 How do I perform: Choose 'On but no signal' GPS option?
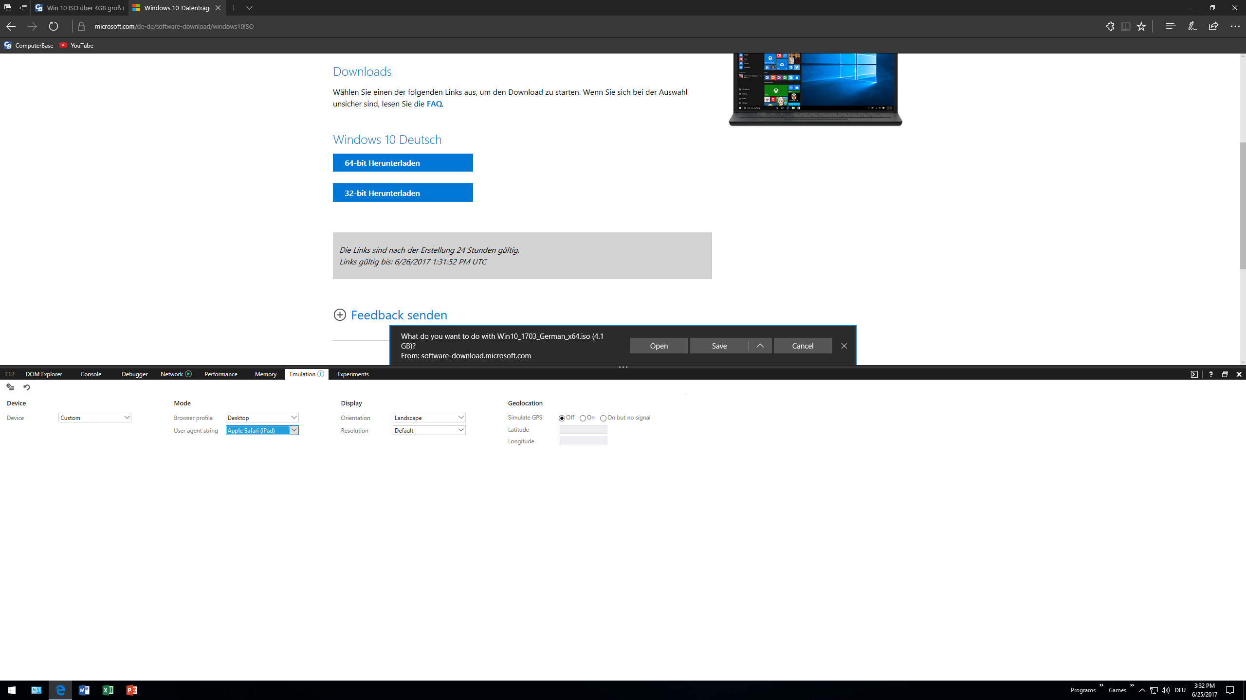click(603, 418)
